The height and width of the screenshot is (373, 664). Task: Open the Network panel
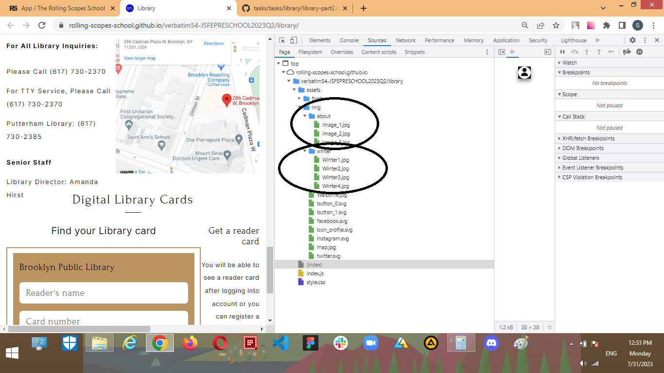coord(405,40)
